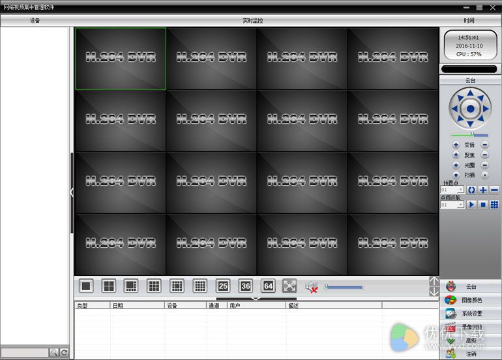Image resolution: width=502 pixels, height=360 pixels.
Task: Pan PTZ camera left
Action: [454, 108]
